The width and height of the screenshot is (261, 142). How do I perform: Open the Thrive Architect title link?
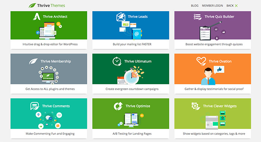(55, 17)
